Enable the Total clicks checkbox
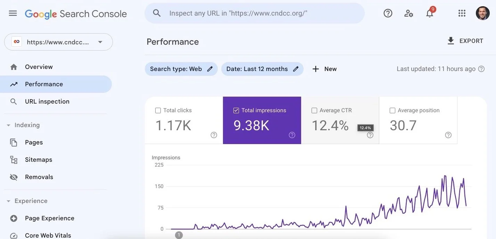Viewport: 496px width, 239px height. point(158,110)
